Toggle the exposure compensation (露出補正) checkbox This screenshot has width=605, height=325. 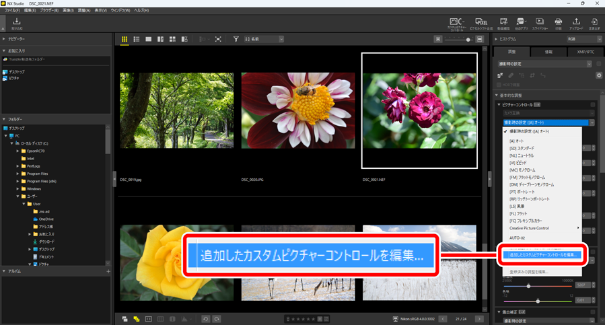coord(593,312)
